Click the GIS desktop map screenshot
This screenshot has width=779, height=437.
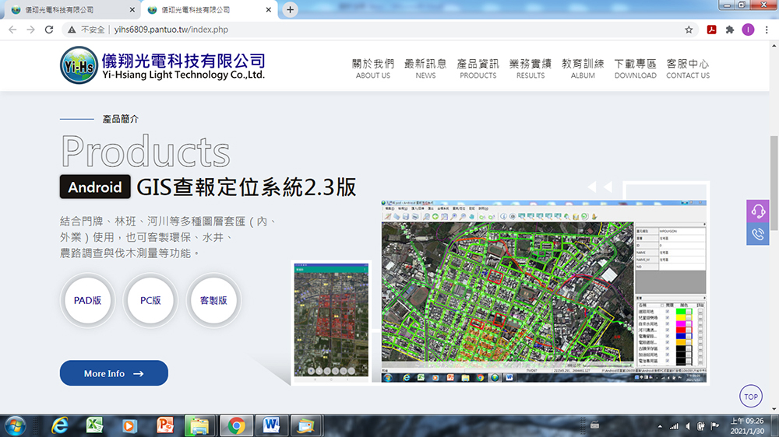tap(544, 291)
